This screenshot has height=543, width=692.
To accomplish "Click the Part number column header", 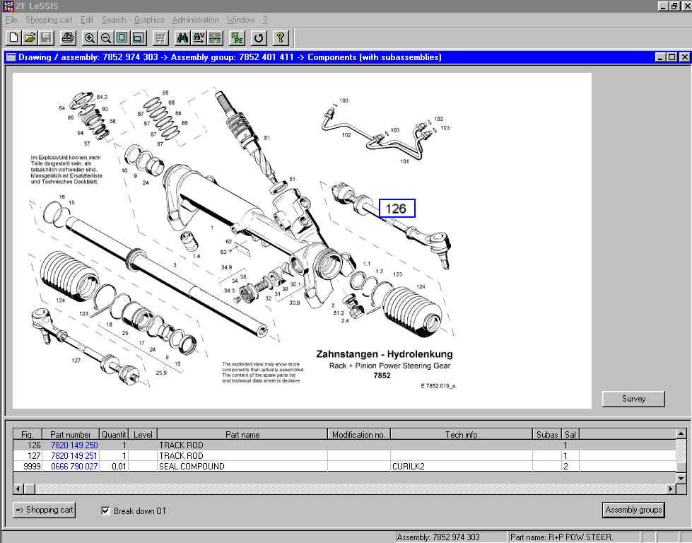I will click(x=71, y=434).
